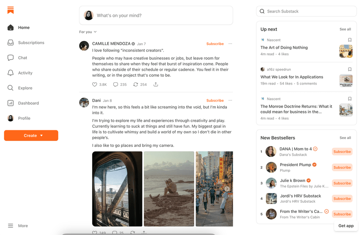Advance Dani's photo carousel with next arrow
The height and width of the screenshot is (235, 362).
[x=227, y=189]
